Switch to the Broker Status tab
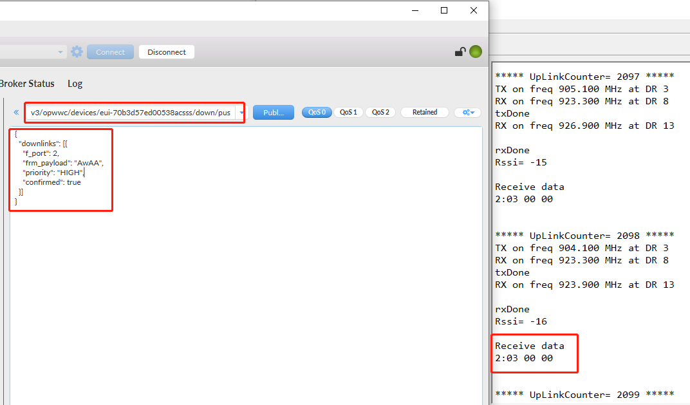 coord(27,84)
